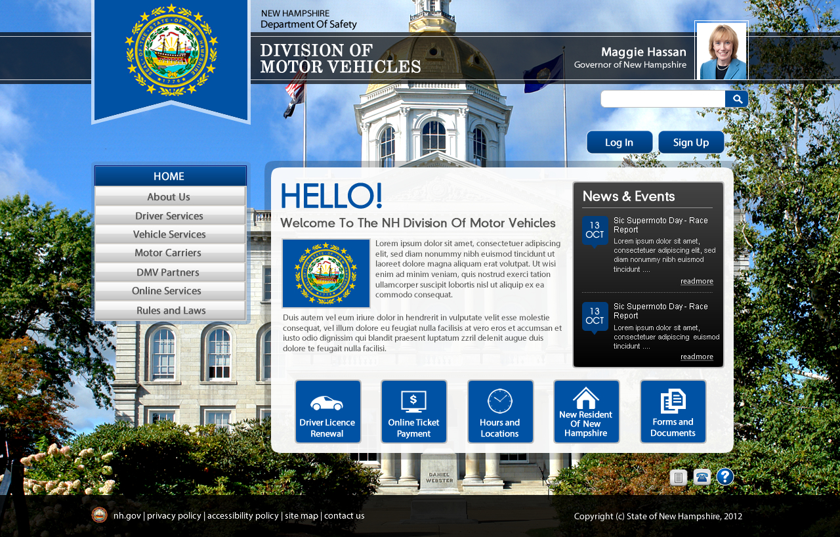840x537 pixels.
Task: Click the New Hampshire seal image in article
Action: click(325, 273)
